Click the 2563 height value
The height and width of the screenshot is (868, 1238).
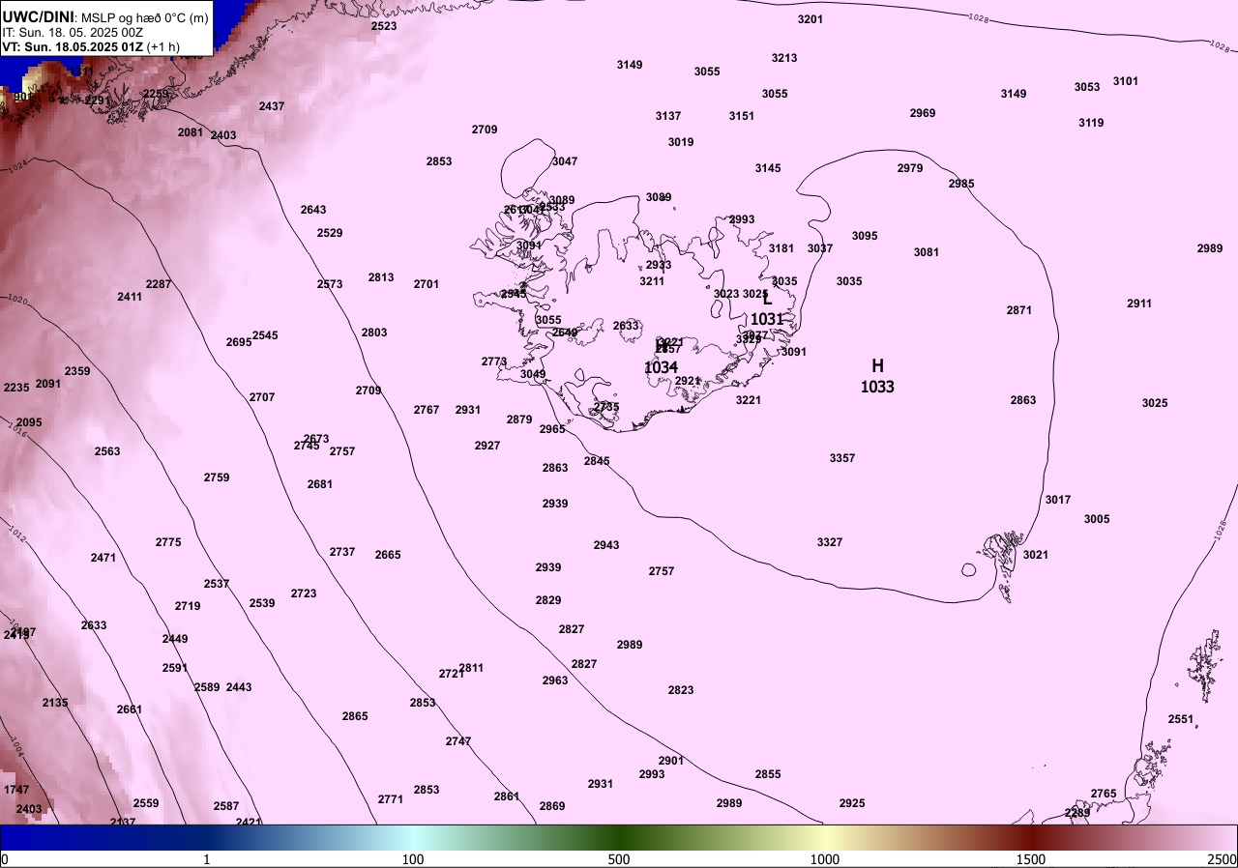[x=107, y=451]
